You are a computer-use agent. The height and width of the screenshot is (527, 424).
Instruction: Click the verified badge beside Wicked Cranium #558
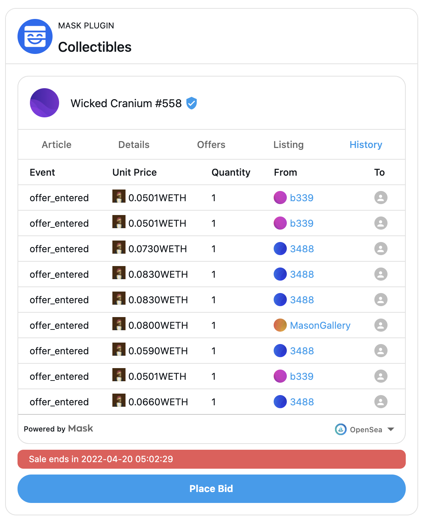[x=192, y=104]
